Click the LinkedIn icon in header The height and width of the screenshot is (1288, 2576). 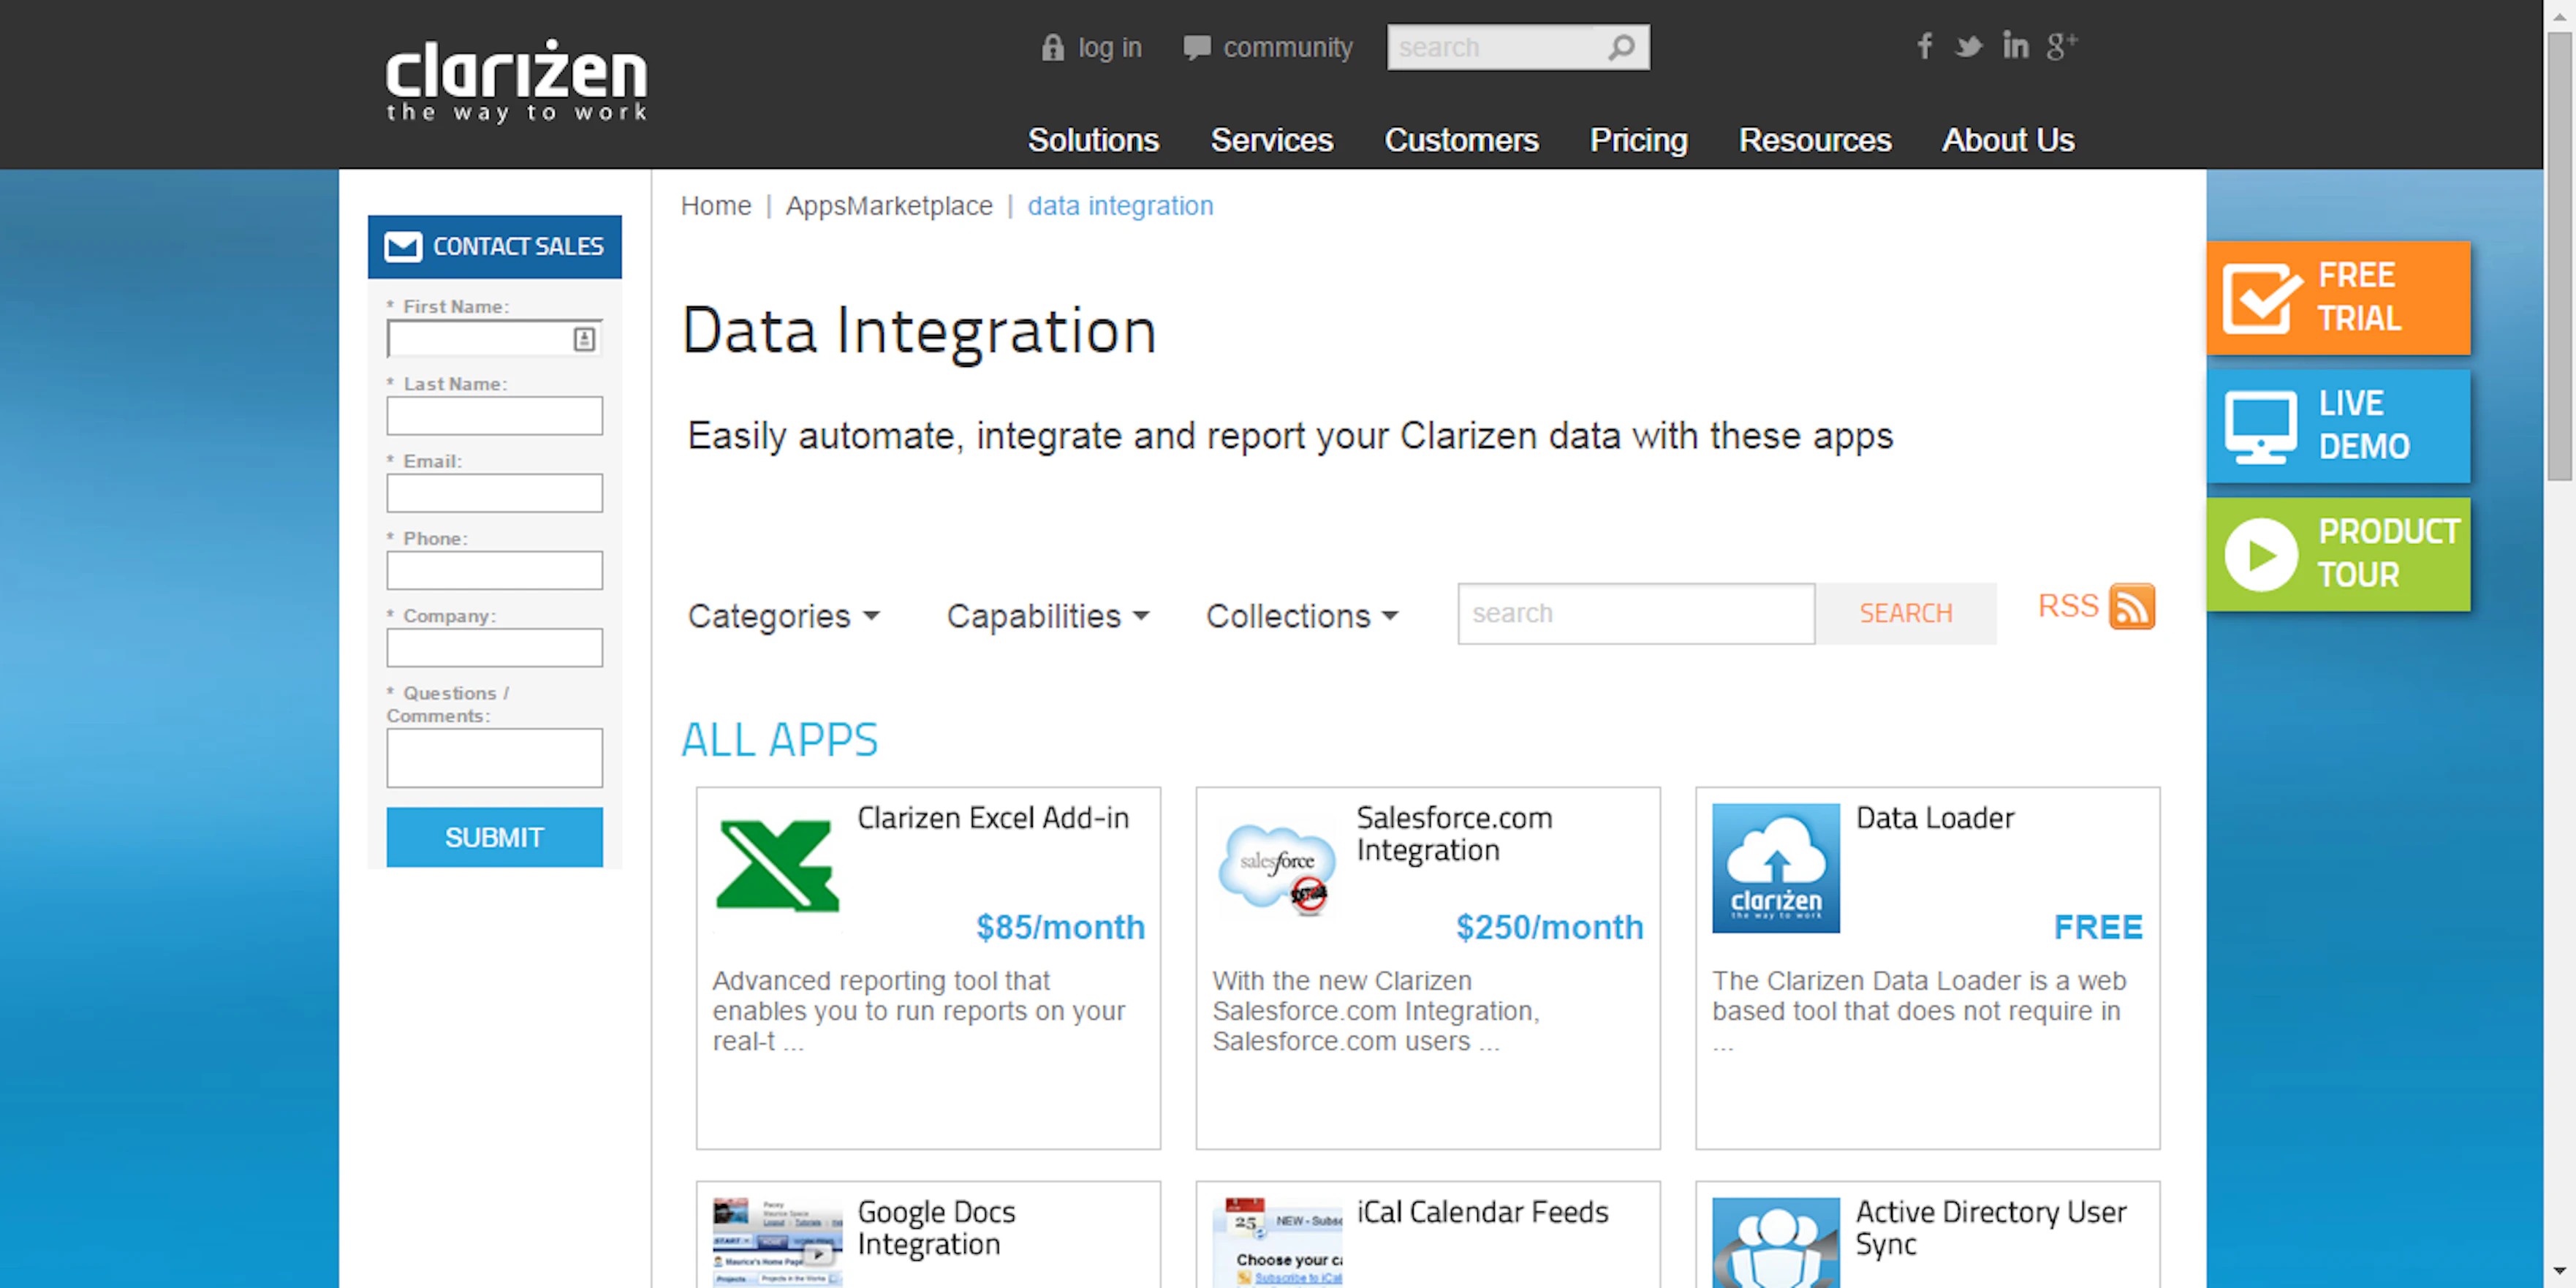coord(2015,46)
